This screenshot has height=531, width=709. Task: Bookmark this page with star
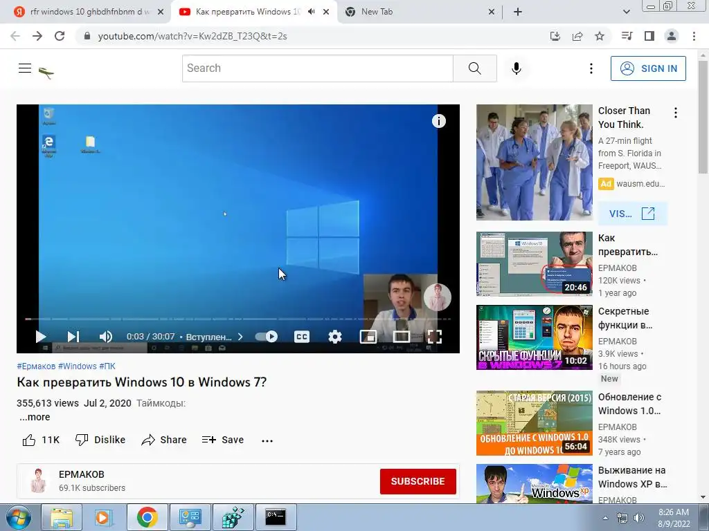click(x=600, y=36)
